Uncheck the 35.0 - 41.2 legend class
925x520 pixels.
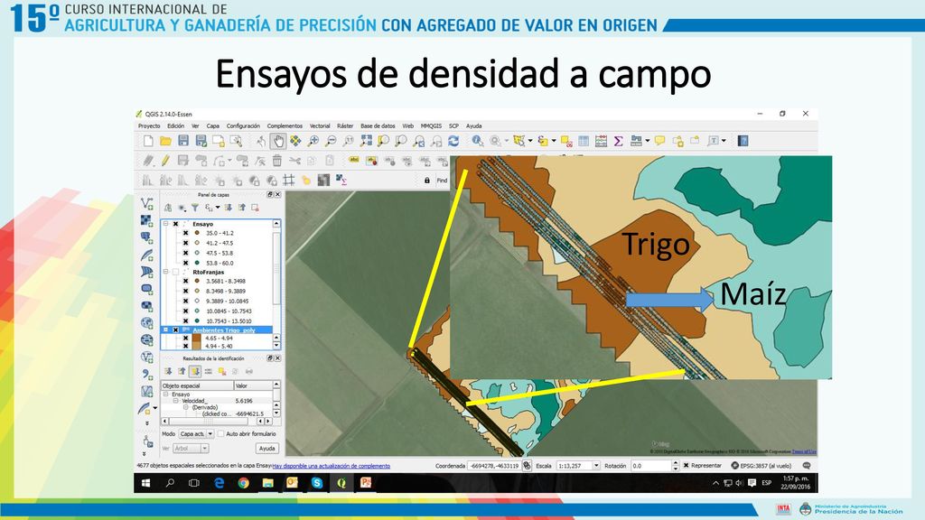click(x=186, y=234)
